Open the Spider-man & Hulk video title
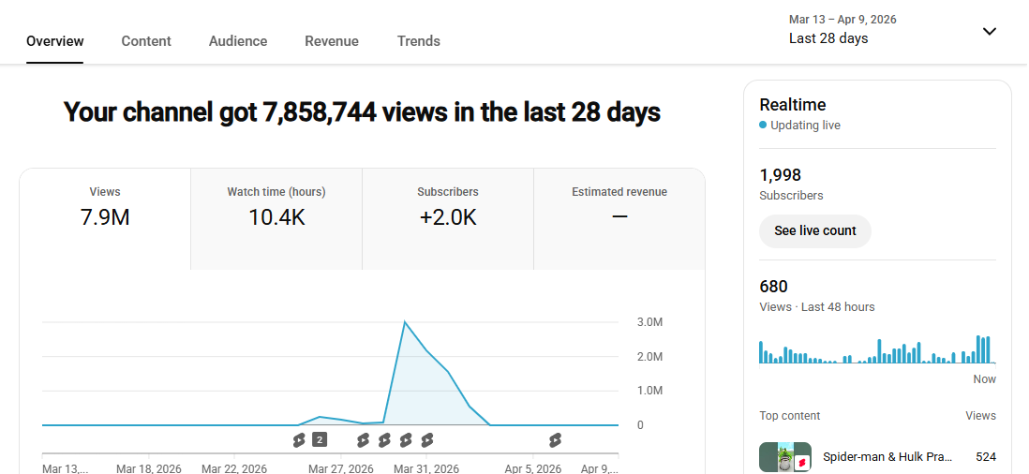Viewport: 1029px width, 474px height. [x=887, y=457]
